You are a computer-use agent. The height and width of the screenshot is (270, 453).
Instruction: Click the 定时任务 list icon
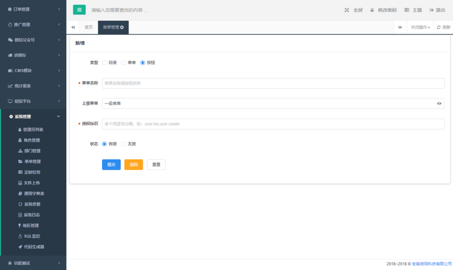[x=20, y=172]
